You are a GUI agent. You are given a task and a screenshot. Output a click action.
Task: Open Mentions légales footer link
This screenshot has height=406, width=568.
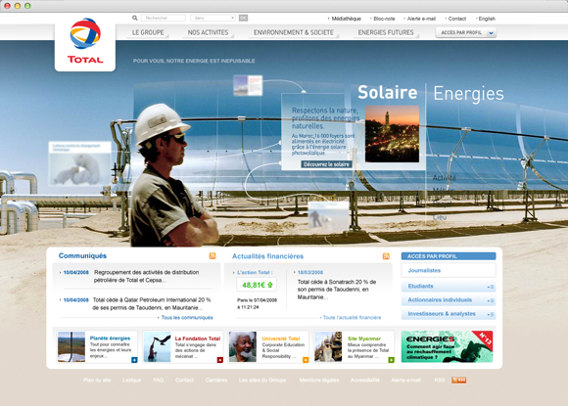tap(319, 380)
